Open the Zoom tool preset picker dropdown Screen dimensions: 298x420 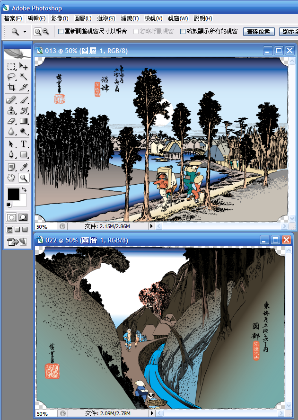pyautogui.click(x=25, y=32)
